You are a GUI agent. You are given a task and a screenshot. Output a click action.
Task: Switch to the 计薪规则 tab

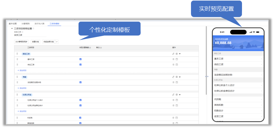pos(26,24)
